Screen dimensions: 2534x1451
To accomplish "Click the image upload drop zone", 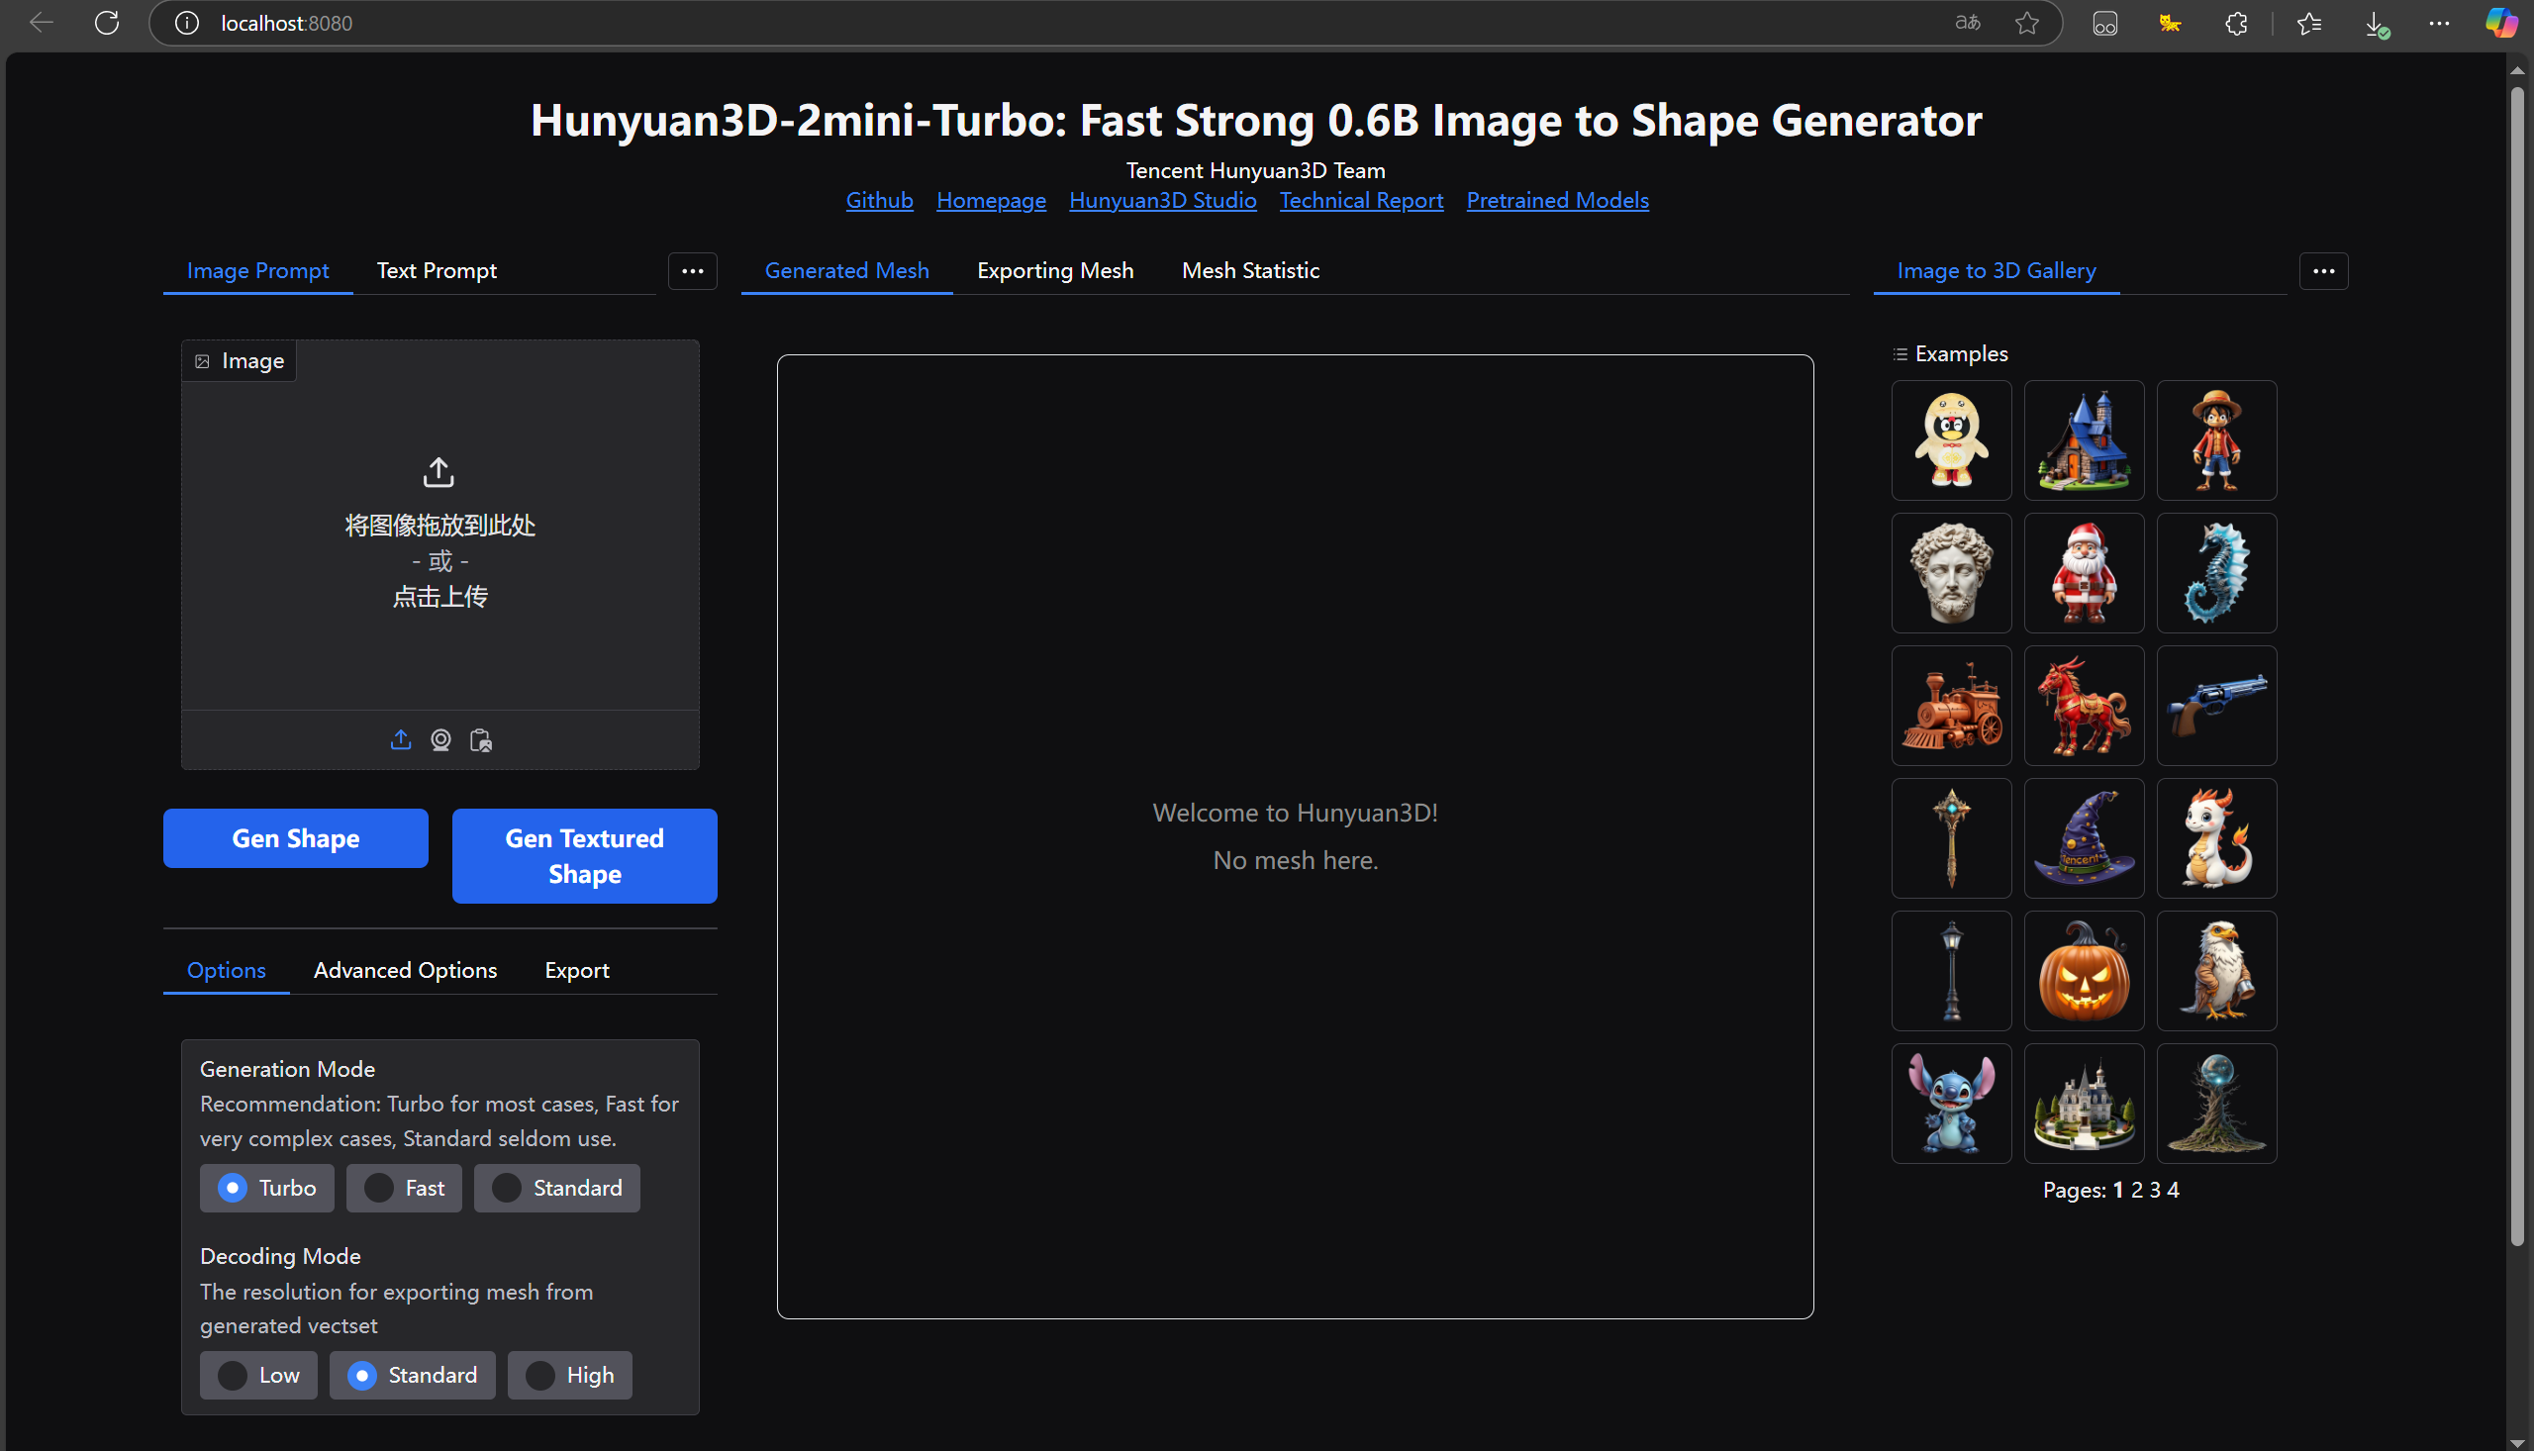I will (440, 526).
